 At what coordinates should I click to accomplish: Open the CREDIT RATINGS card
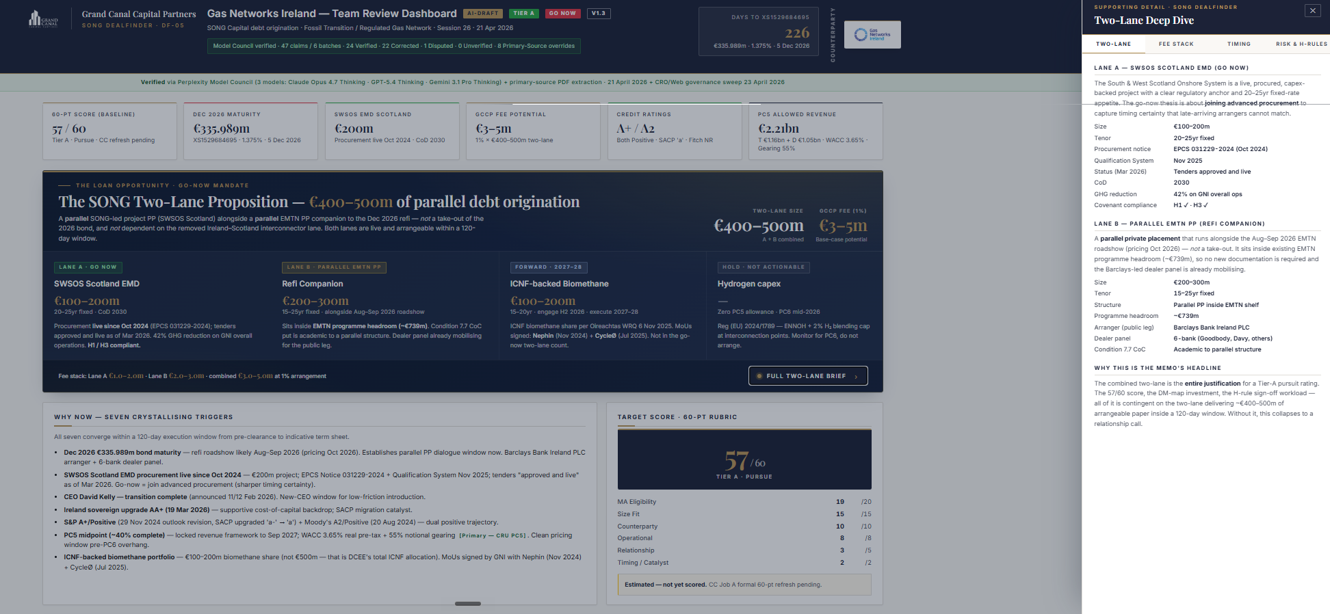coord(675,131)
